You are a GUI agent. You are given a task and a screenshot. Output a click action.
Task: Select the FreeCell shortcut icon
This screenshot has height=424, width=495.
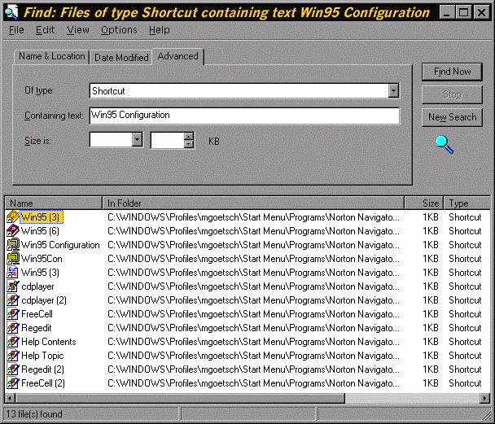coord(13,314)
